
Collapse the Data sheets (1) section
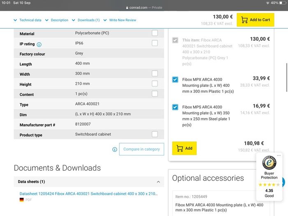click(x=158, y=182)
